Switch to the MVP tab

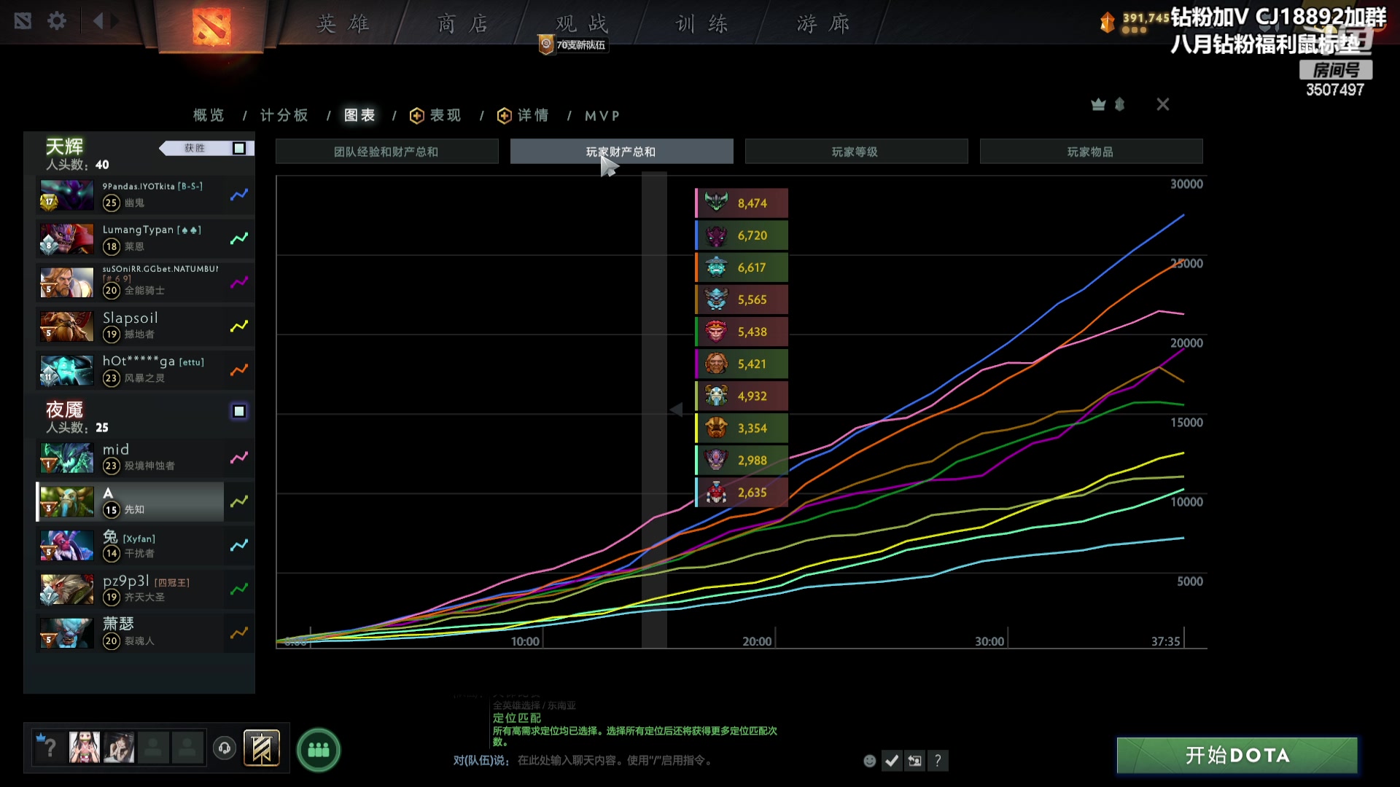(x=602, y=116)
